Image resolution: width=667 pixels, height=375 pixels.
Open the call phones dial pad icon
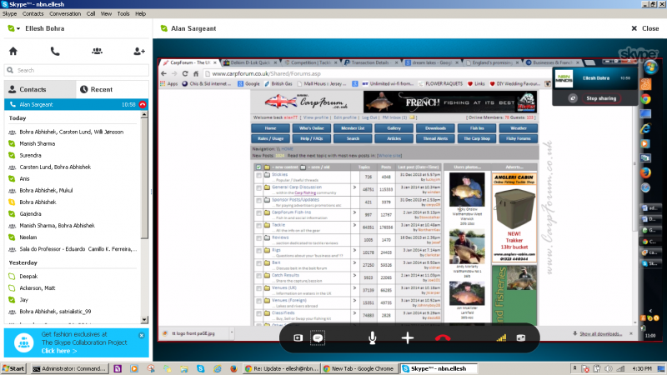pyautogui.click(x=55, y=51)
